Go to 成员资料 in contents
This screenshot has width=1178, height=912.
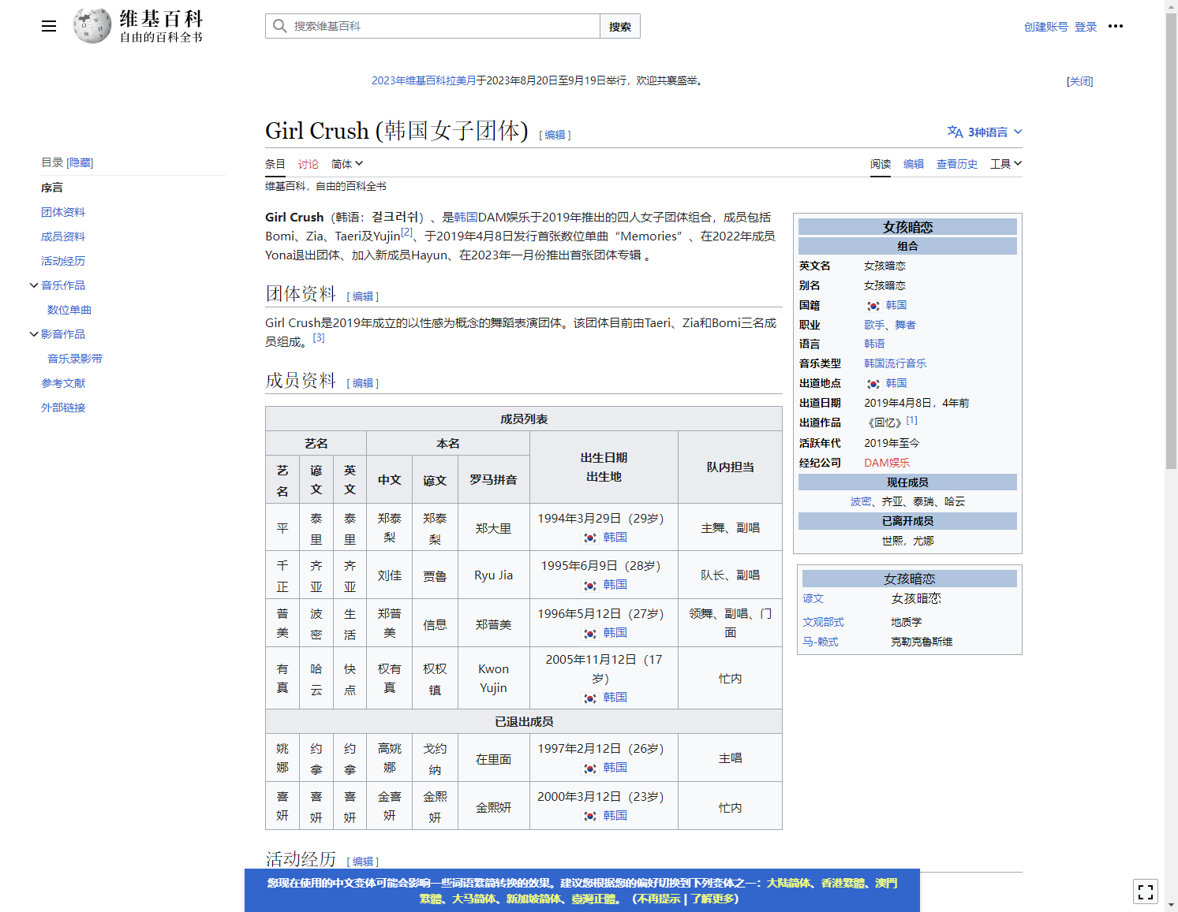tap(63, 236)
